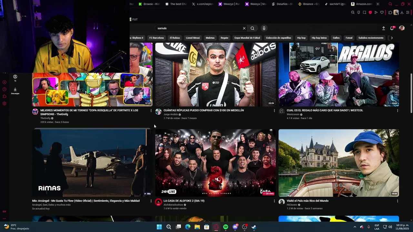Open the TheGrefg channel link
The width and height of the screenshot is (413, 232).
pyautogui.click(x=45, y=118)
